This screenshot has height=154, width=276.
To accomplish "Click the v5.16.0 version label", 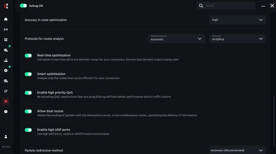I will tap(6, 147).
